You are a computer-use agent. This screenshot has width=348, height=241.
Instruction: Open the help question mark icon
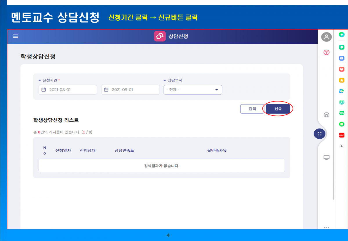(327, 52)
